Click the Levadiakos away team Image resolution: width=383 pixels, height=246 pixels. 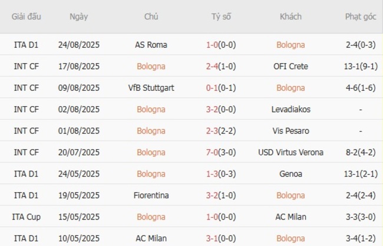point(290,109)
